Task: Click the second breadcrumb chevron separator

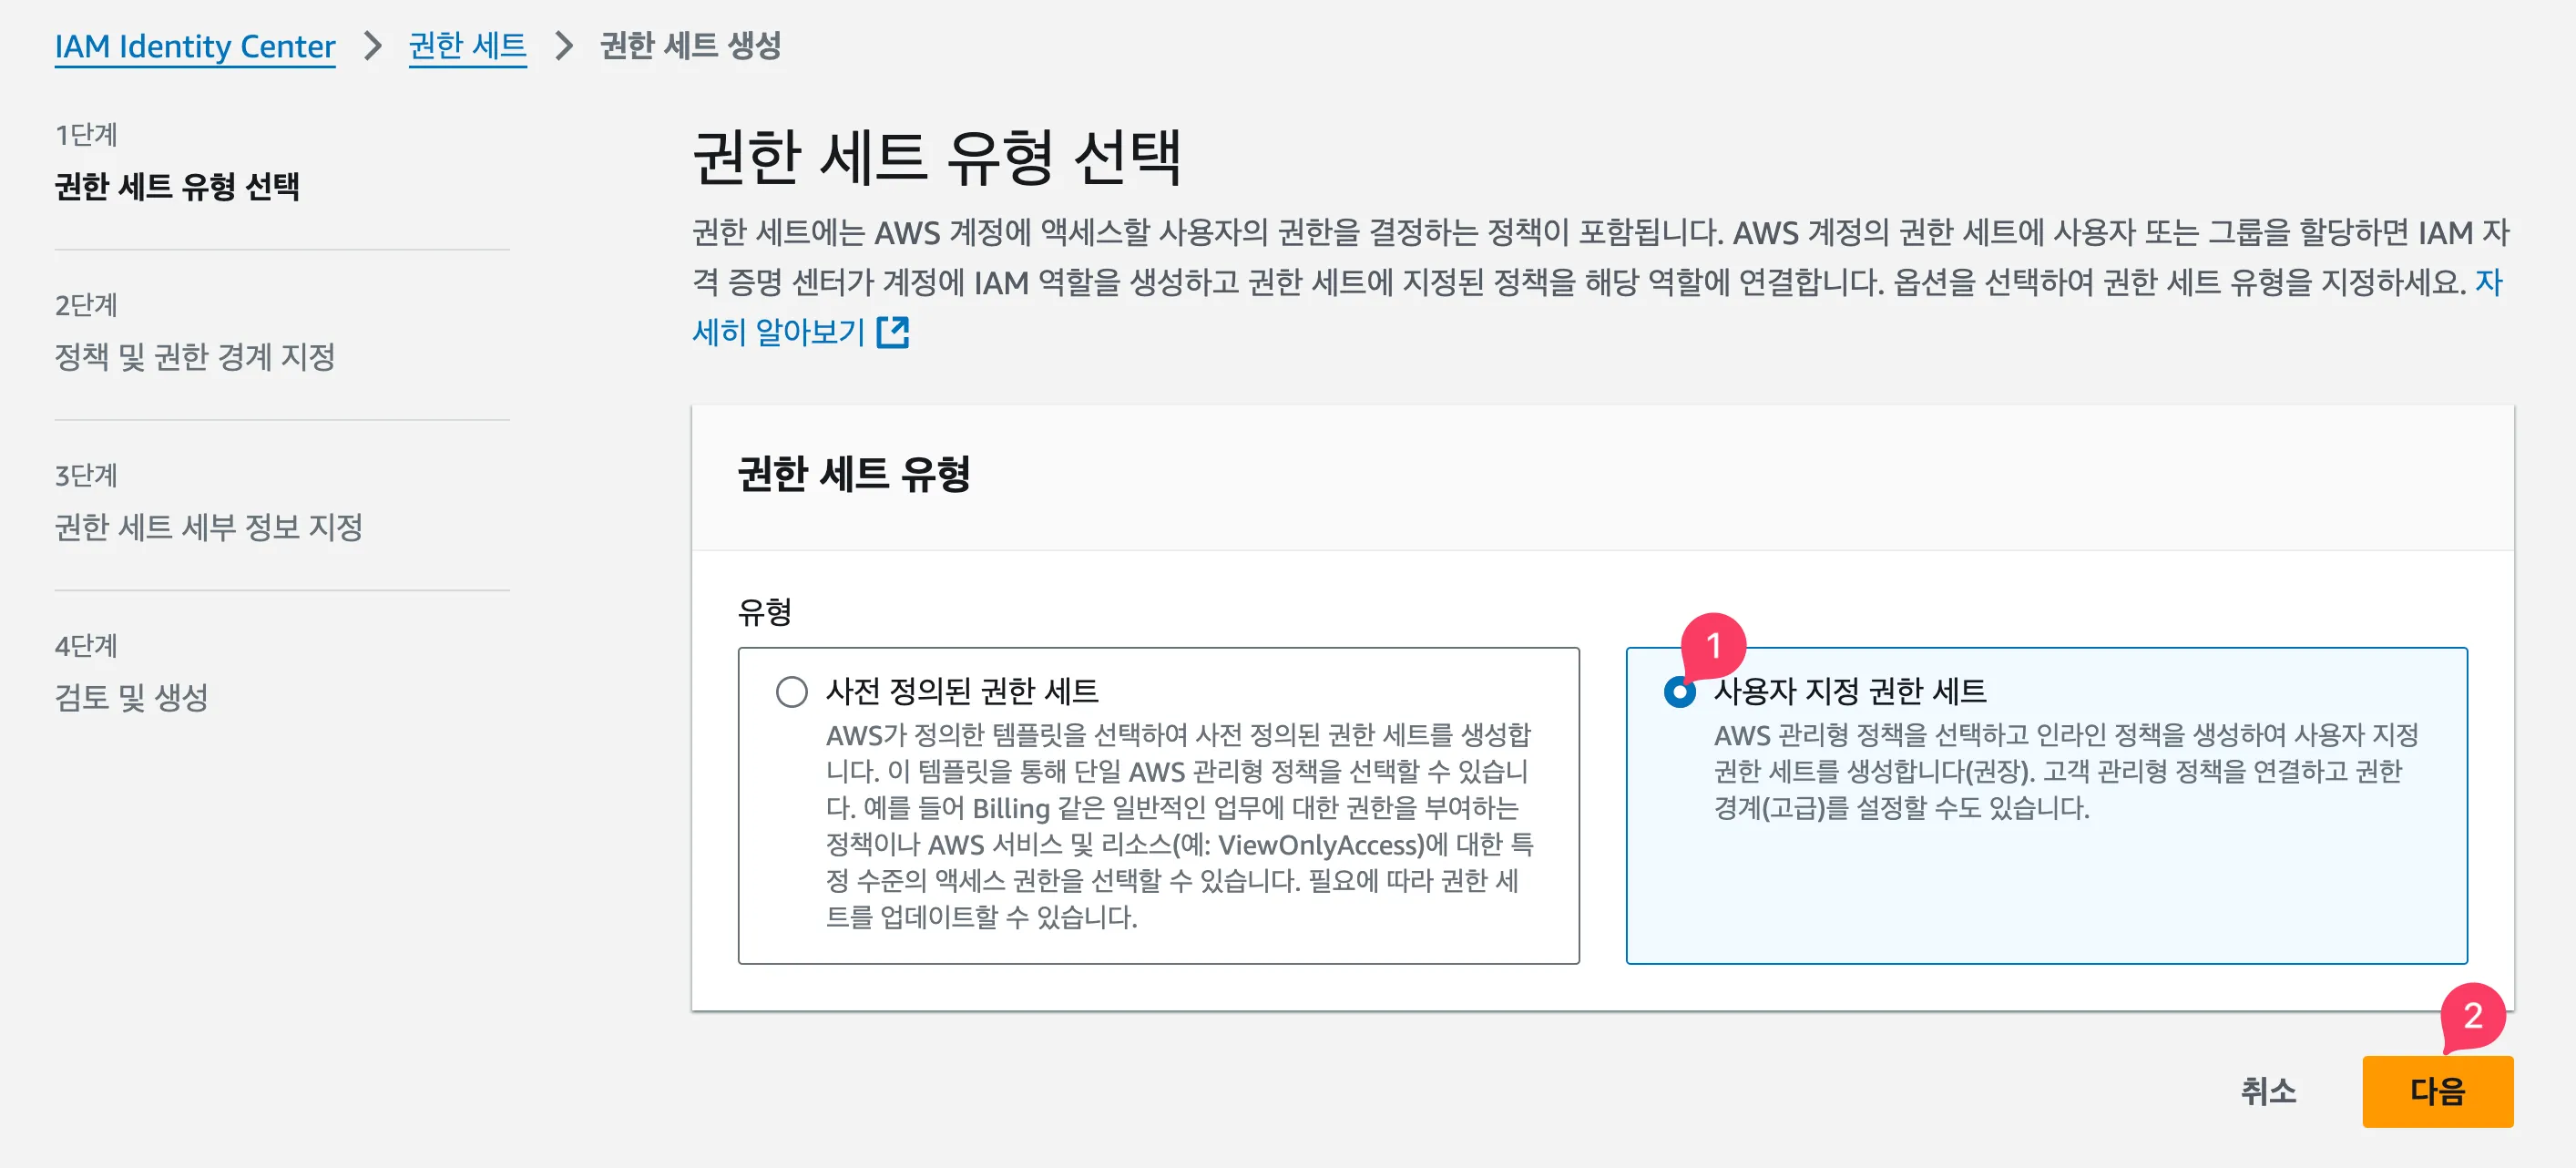Action: pyautogui.click(x=564, y=46)
